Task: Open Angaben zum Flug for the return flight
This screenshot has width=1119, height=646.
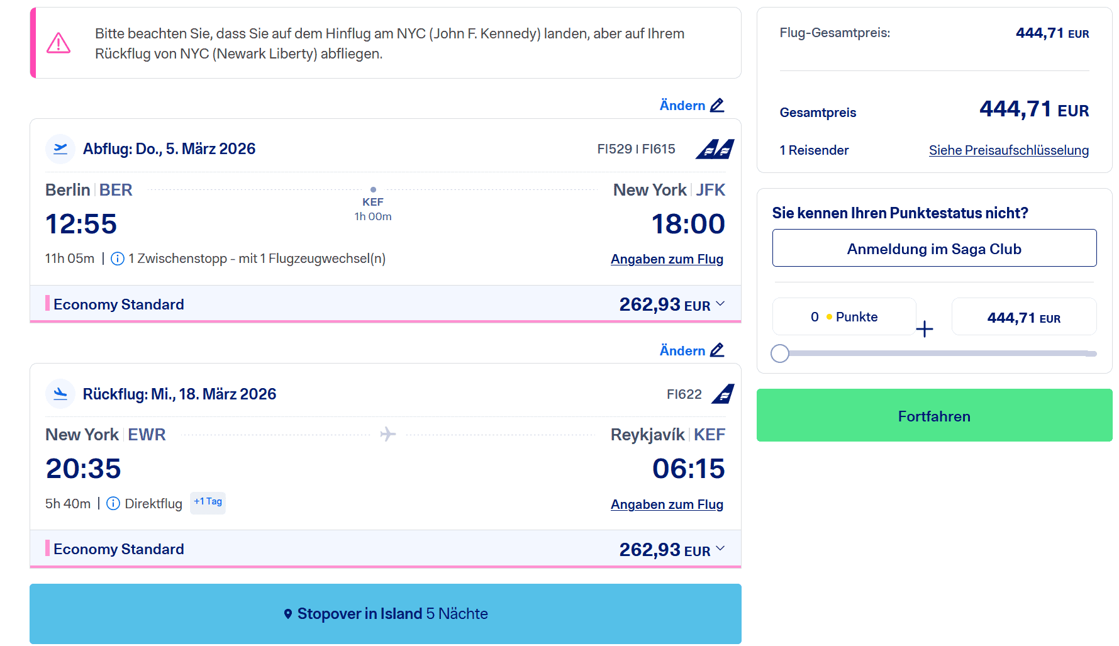Action: 667,504
